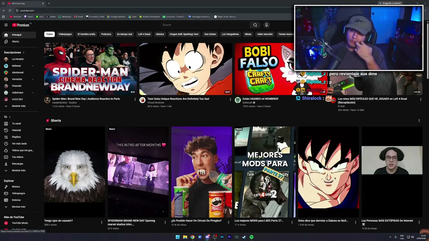
Task: Open the 'Teen Goku Unique Reactions' video title
Action: tap(178, 99)
